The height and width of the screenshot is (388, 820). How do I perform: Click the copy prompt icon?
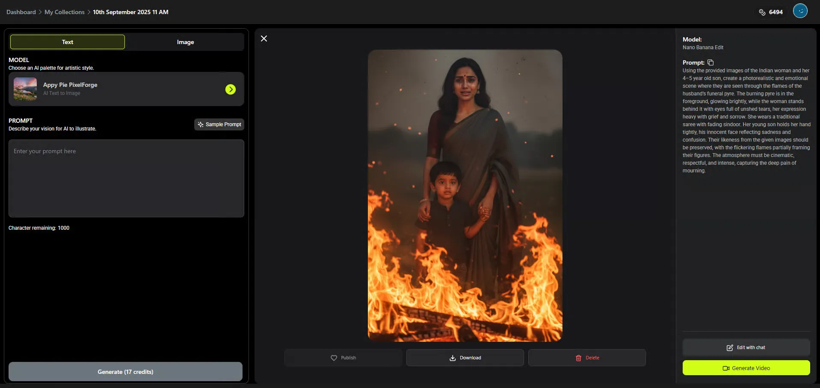(710, 62)
